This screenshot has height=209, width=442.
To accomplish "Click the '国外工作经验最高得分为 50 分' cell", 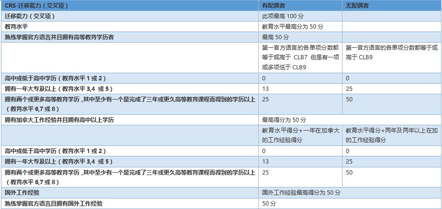I will click(301, 192).
